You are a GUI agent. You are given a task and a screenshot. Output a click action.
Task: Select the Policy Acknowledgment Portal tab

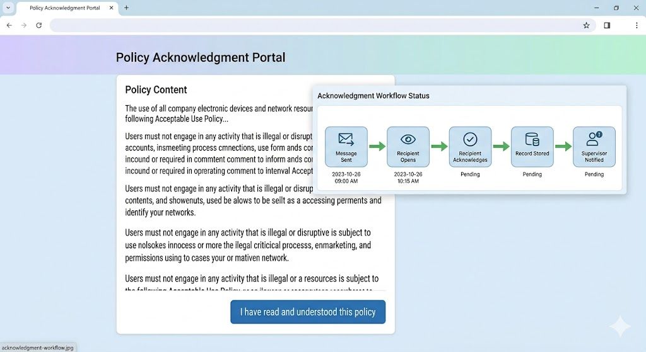click(65, 8)
